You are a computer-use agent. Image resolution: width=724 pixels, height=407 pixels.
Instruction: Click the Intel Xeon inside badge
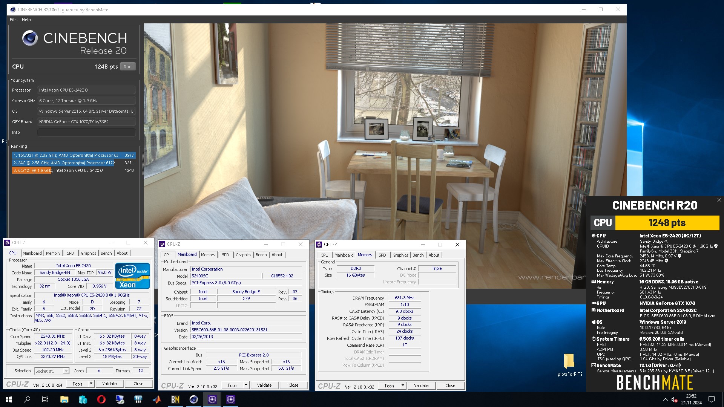click(x=132, y=276)
